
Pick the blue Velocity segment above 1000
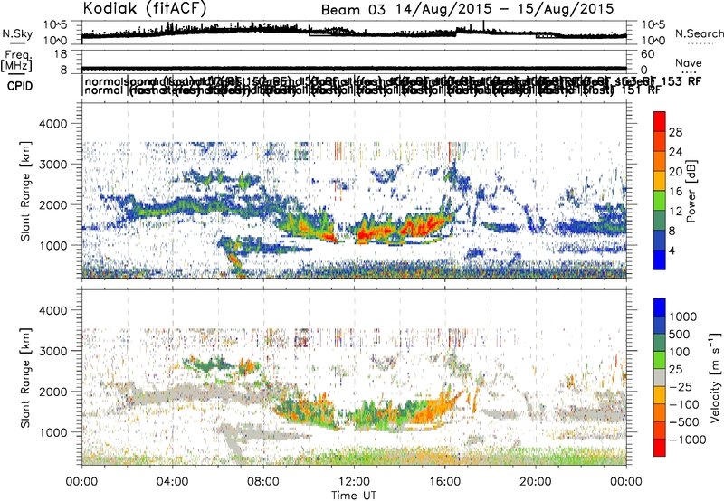(x=660, y=307)
